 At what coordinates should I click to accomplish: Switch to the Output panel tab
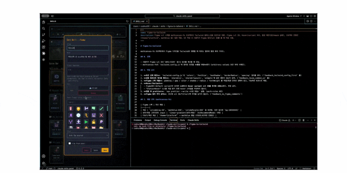tap(147, 120)
